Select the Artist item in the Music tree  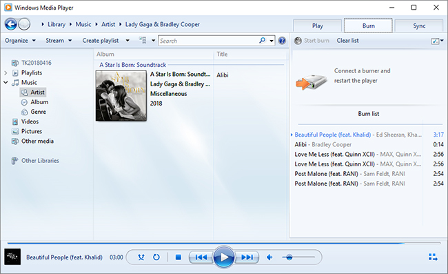point(33,92)
